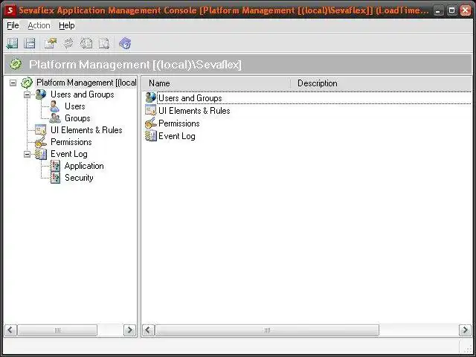Select Event Log in the tree pane
The image size is (476, 357).
coord(69,154)
